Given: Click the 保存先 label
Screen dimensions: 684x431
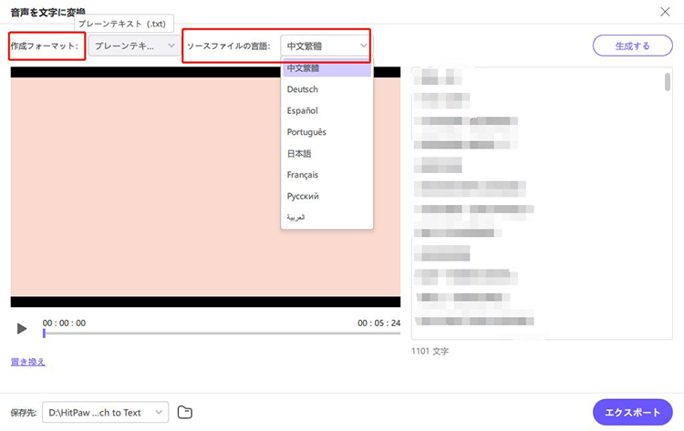Looking at the screenshot, I should [24, 412].
